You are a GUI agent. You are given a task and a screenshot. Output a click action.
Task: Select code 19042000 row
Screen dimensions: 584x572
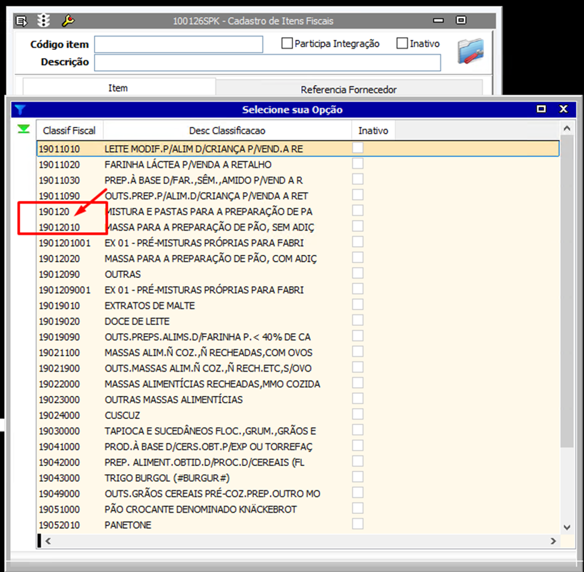coord(298,462)
